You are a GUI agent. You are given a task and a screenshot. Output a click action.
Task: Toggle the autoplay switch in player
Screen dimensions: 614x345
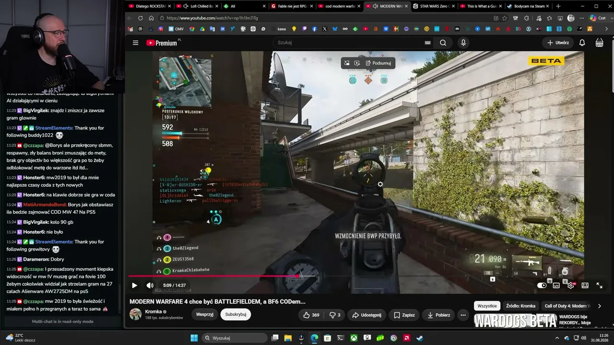click(542, 285)
